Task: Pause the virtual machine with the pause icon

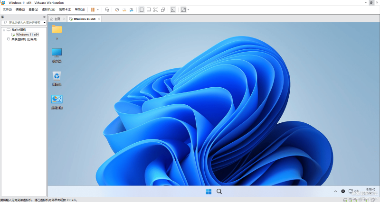Action: pyautogui.click(x=93, y=9)
